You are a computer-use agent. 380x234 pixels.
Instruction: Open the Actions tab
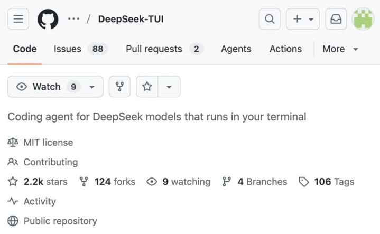[285, 49]
